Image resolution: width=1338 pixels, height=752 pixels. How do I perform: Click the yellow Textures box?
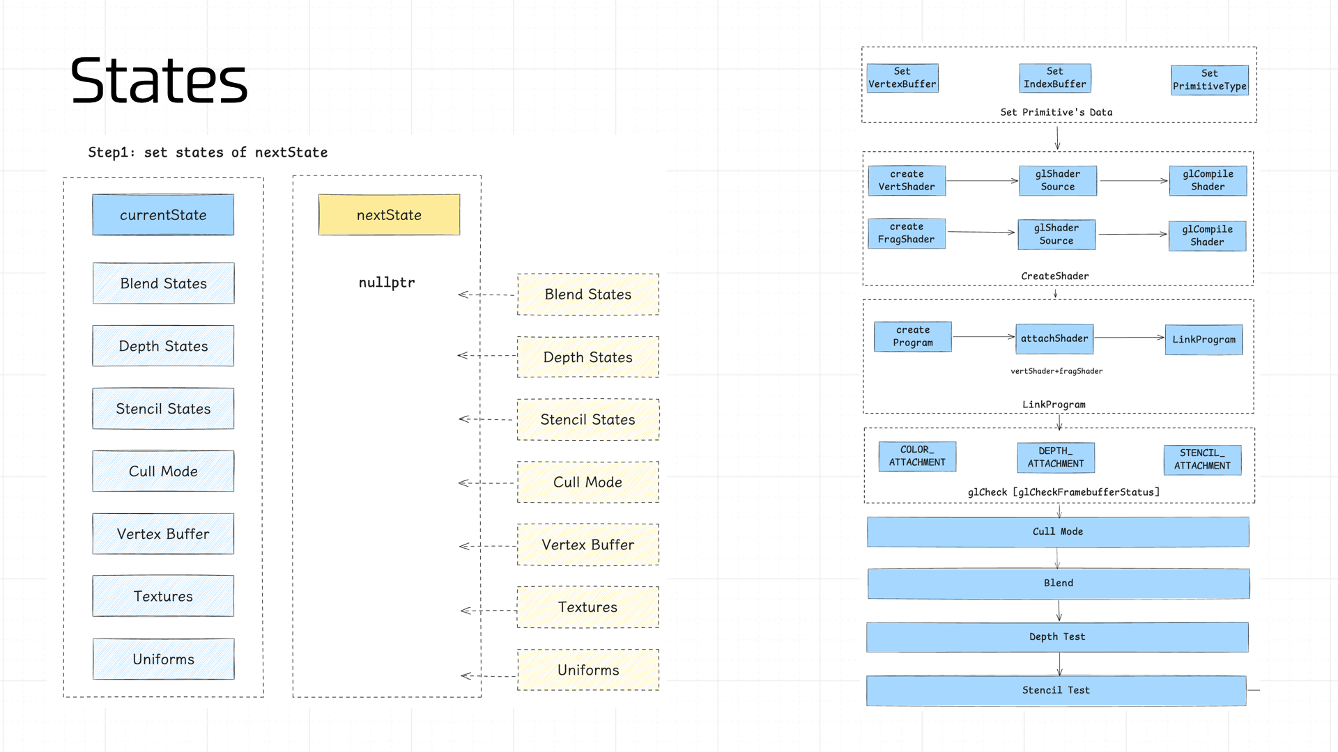click(x=587, y=607)
